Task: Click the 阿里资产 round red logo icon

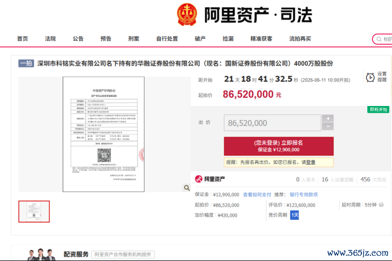Action: click(x=198, y=179)
